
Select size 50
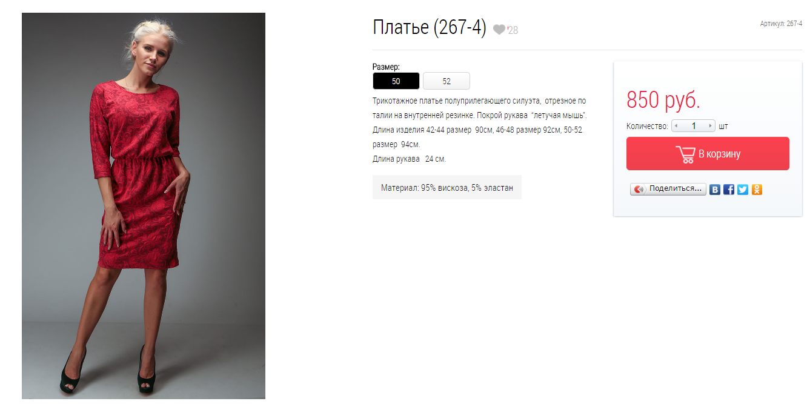click(x=396, y=81)
